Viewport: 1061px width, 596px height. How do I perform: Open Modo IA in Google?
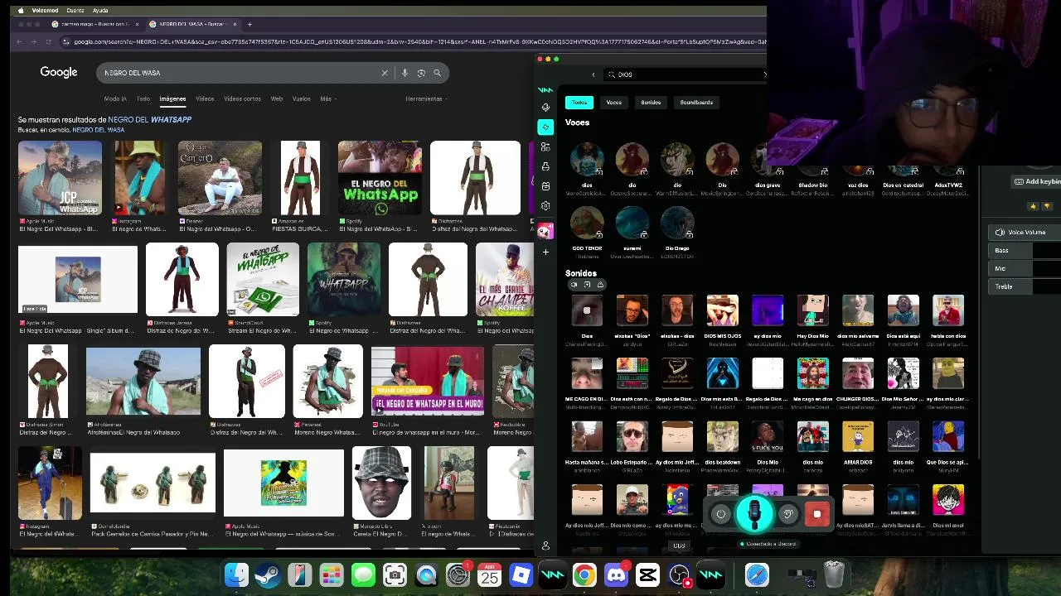coord(115,99)
